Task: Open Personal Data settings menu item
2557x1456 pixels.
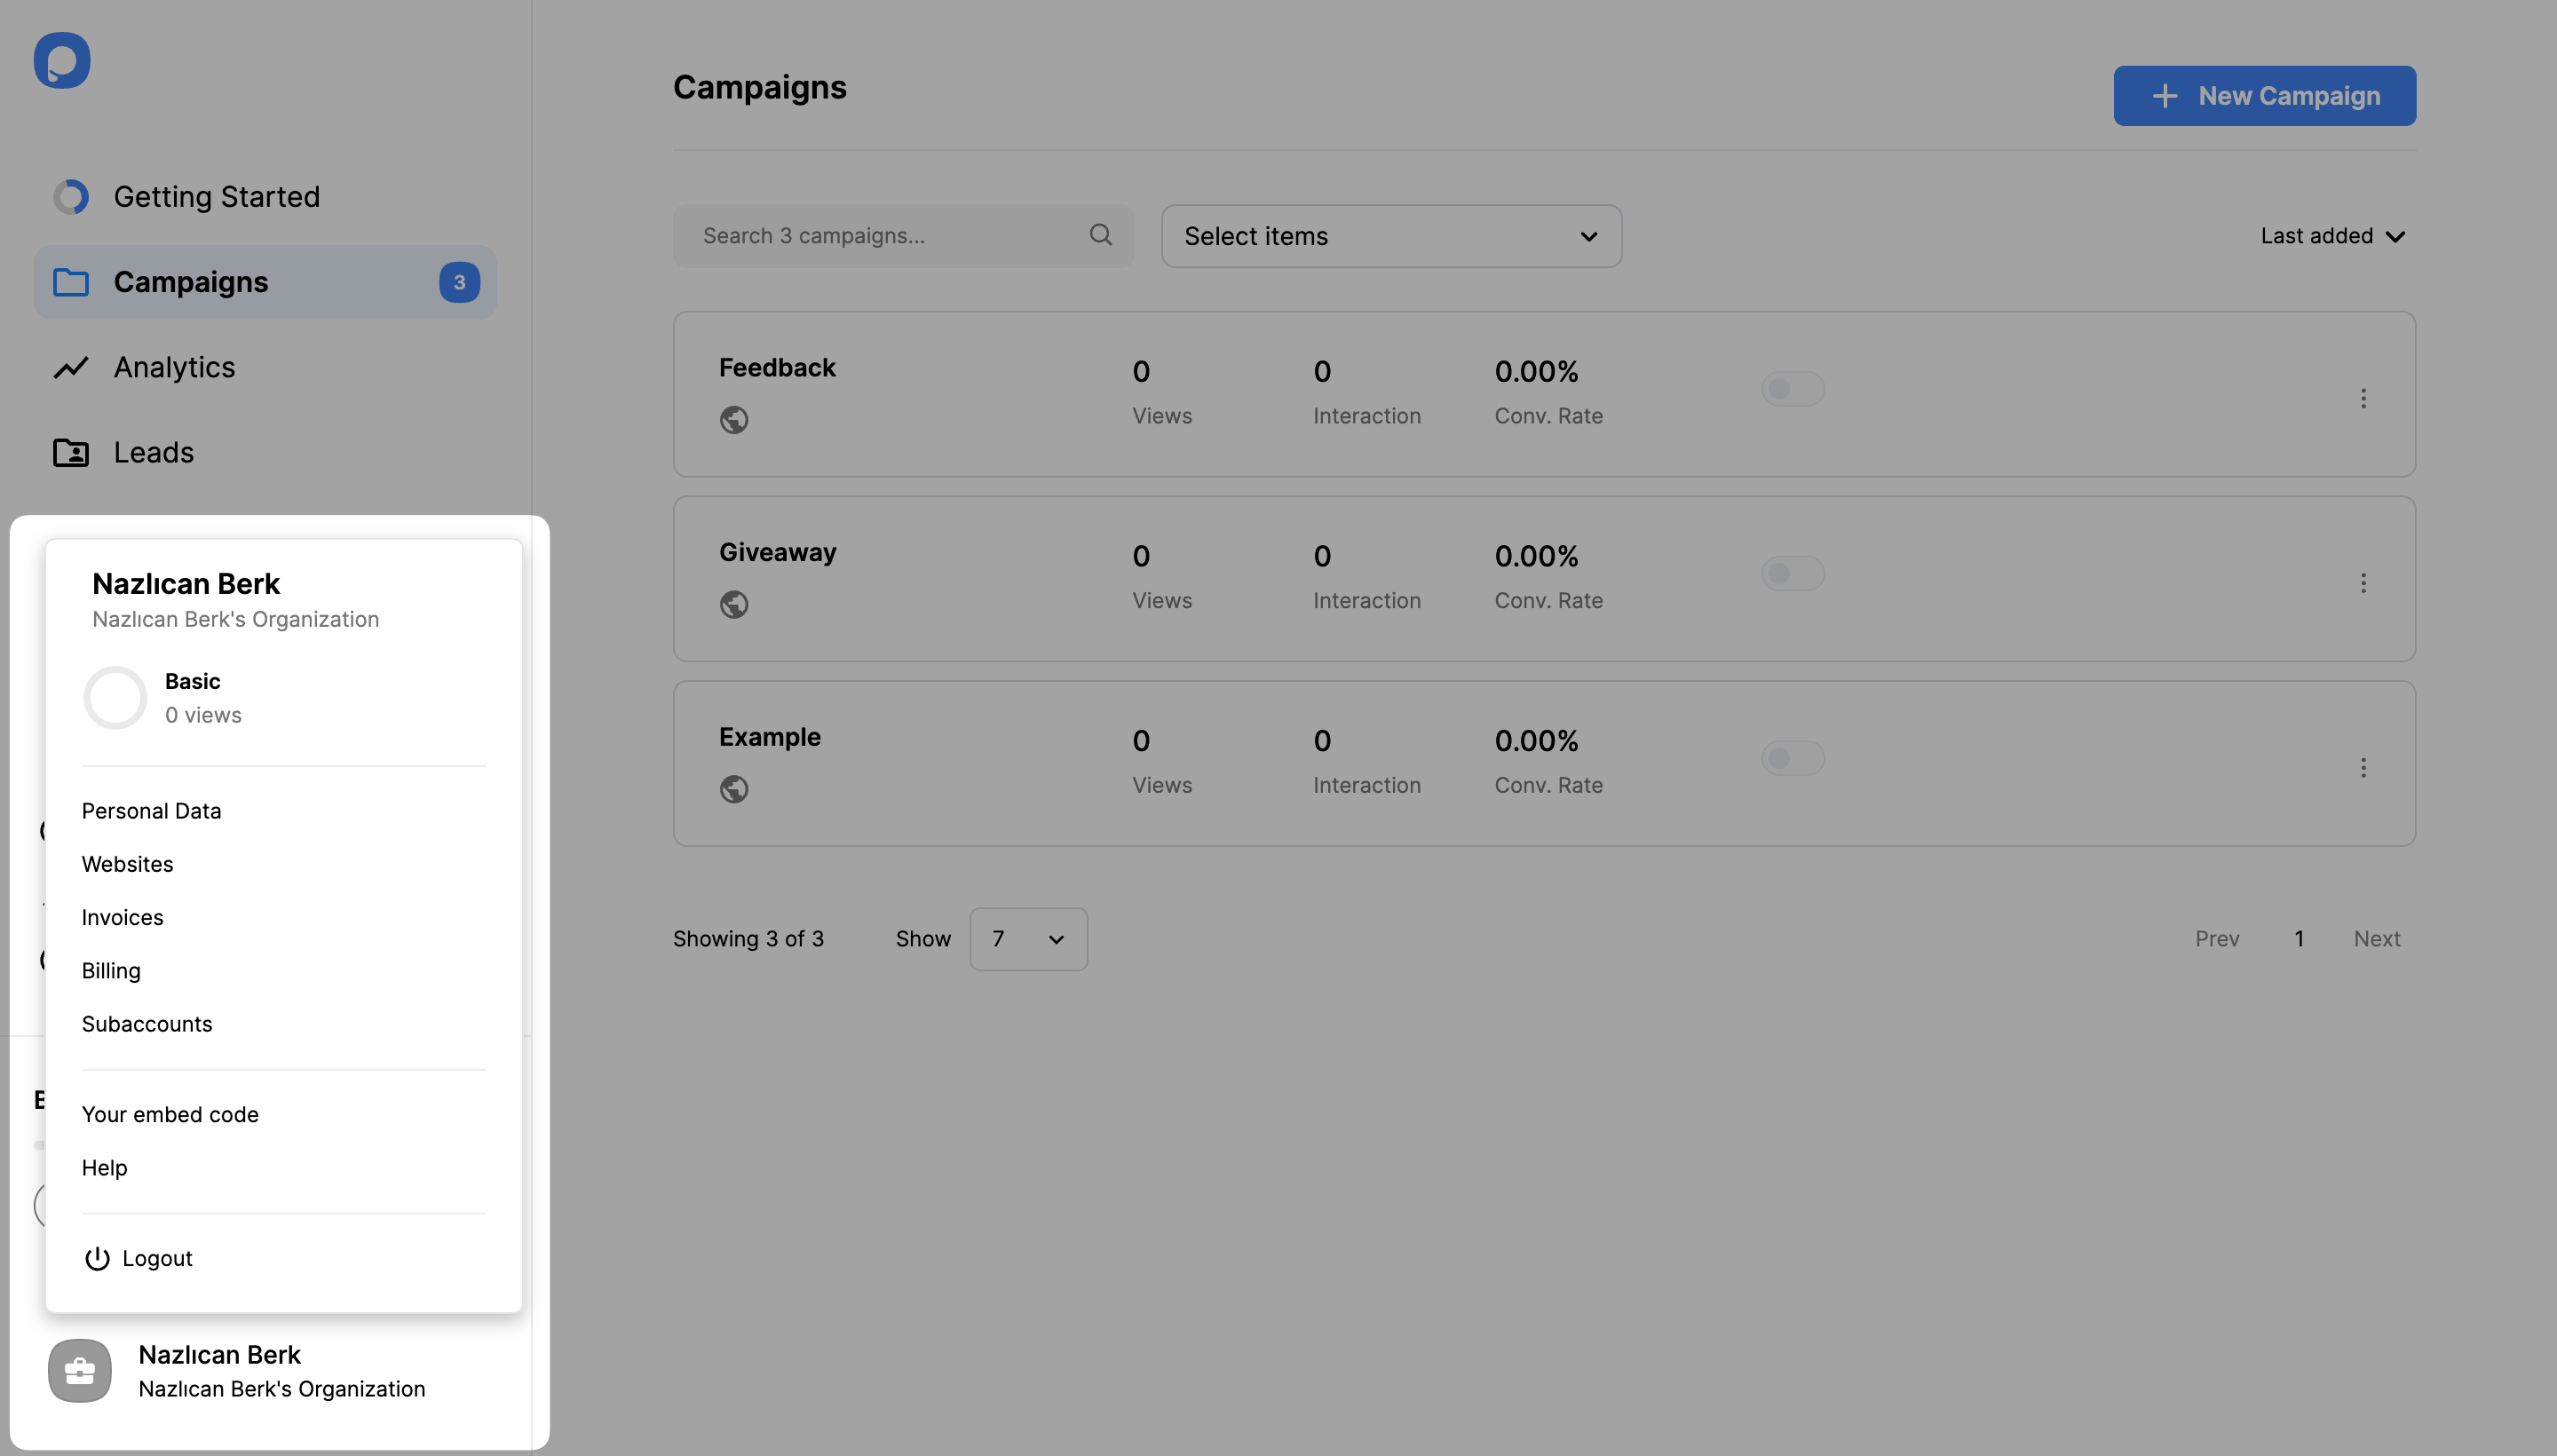Action: 151,811
